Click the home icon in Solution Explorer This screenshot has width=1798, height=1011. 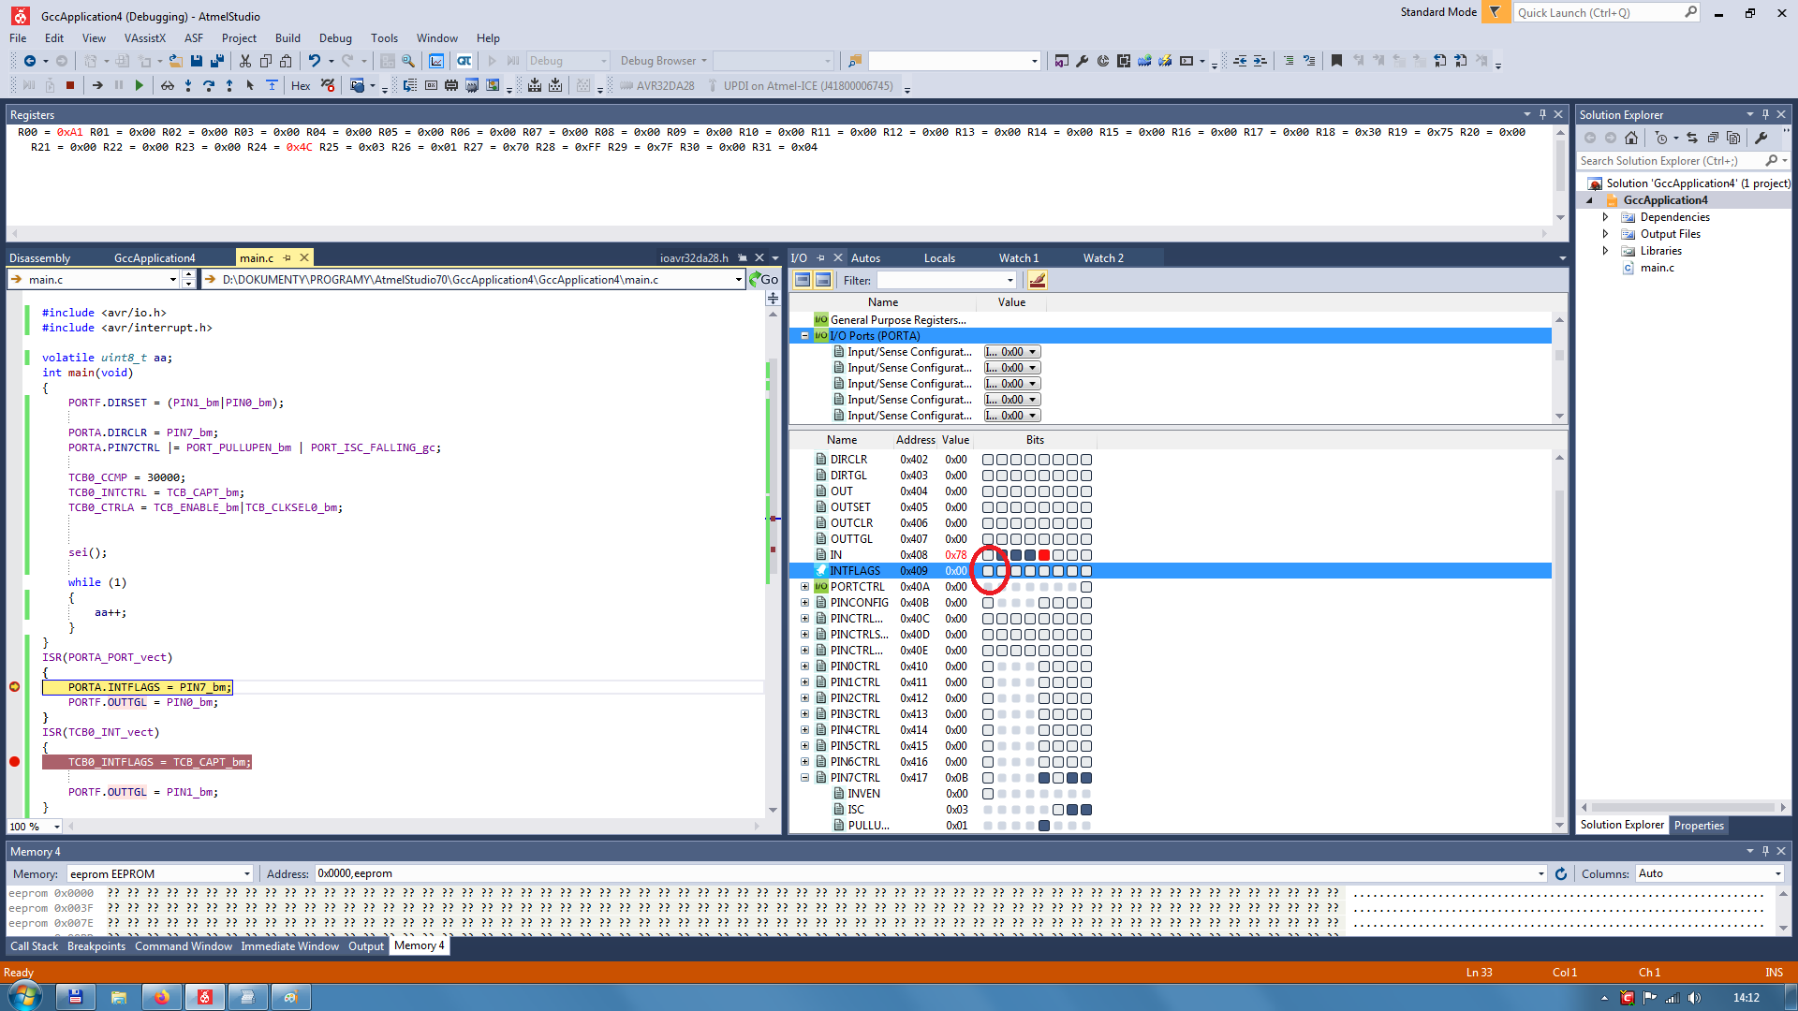pyautogui.click(x=1631, y=138)
